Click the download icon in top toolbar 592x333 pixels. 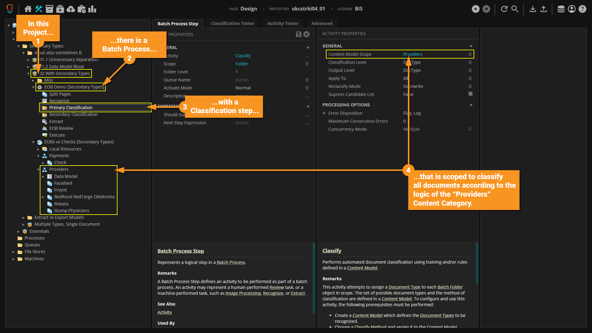(532, 9)
